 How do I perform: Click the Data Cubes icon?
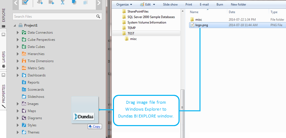[24, 47]
